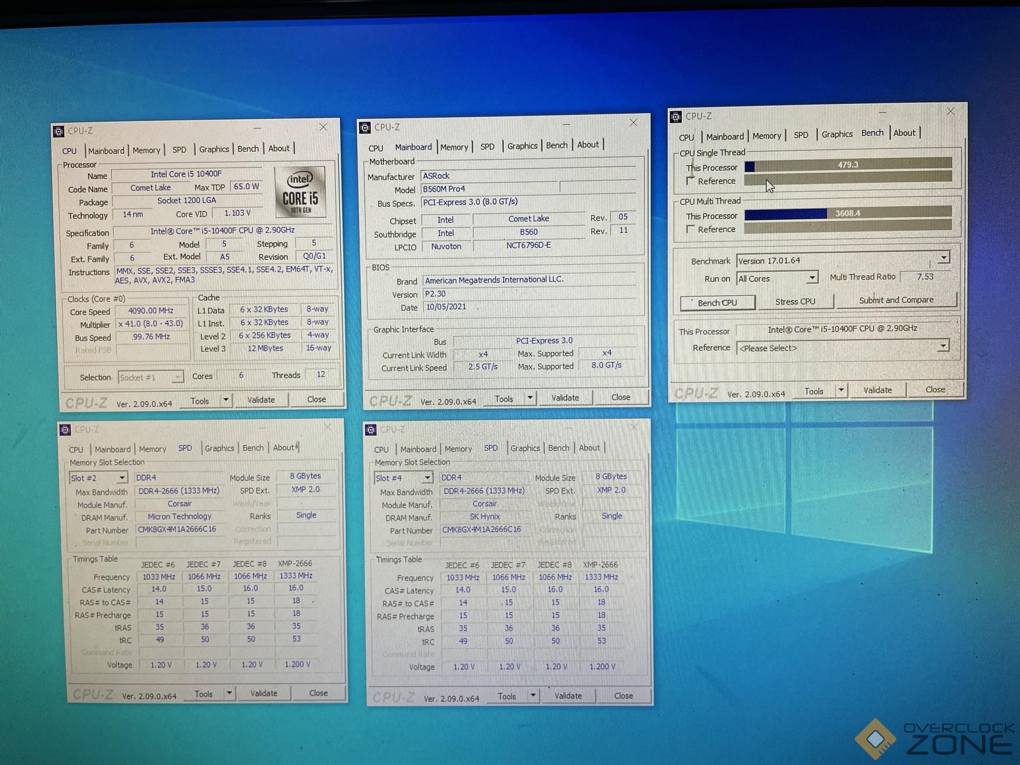Click the Level 3 cache value 12 MBytes
The image size is (1020, 765).
[265, 349]
